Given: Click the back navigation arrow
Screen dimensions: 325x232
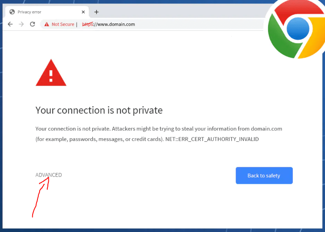Looking at the screenshot, I should pyautogui.click(x=10, y=24).
